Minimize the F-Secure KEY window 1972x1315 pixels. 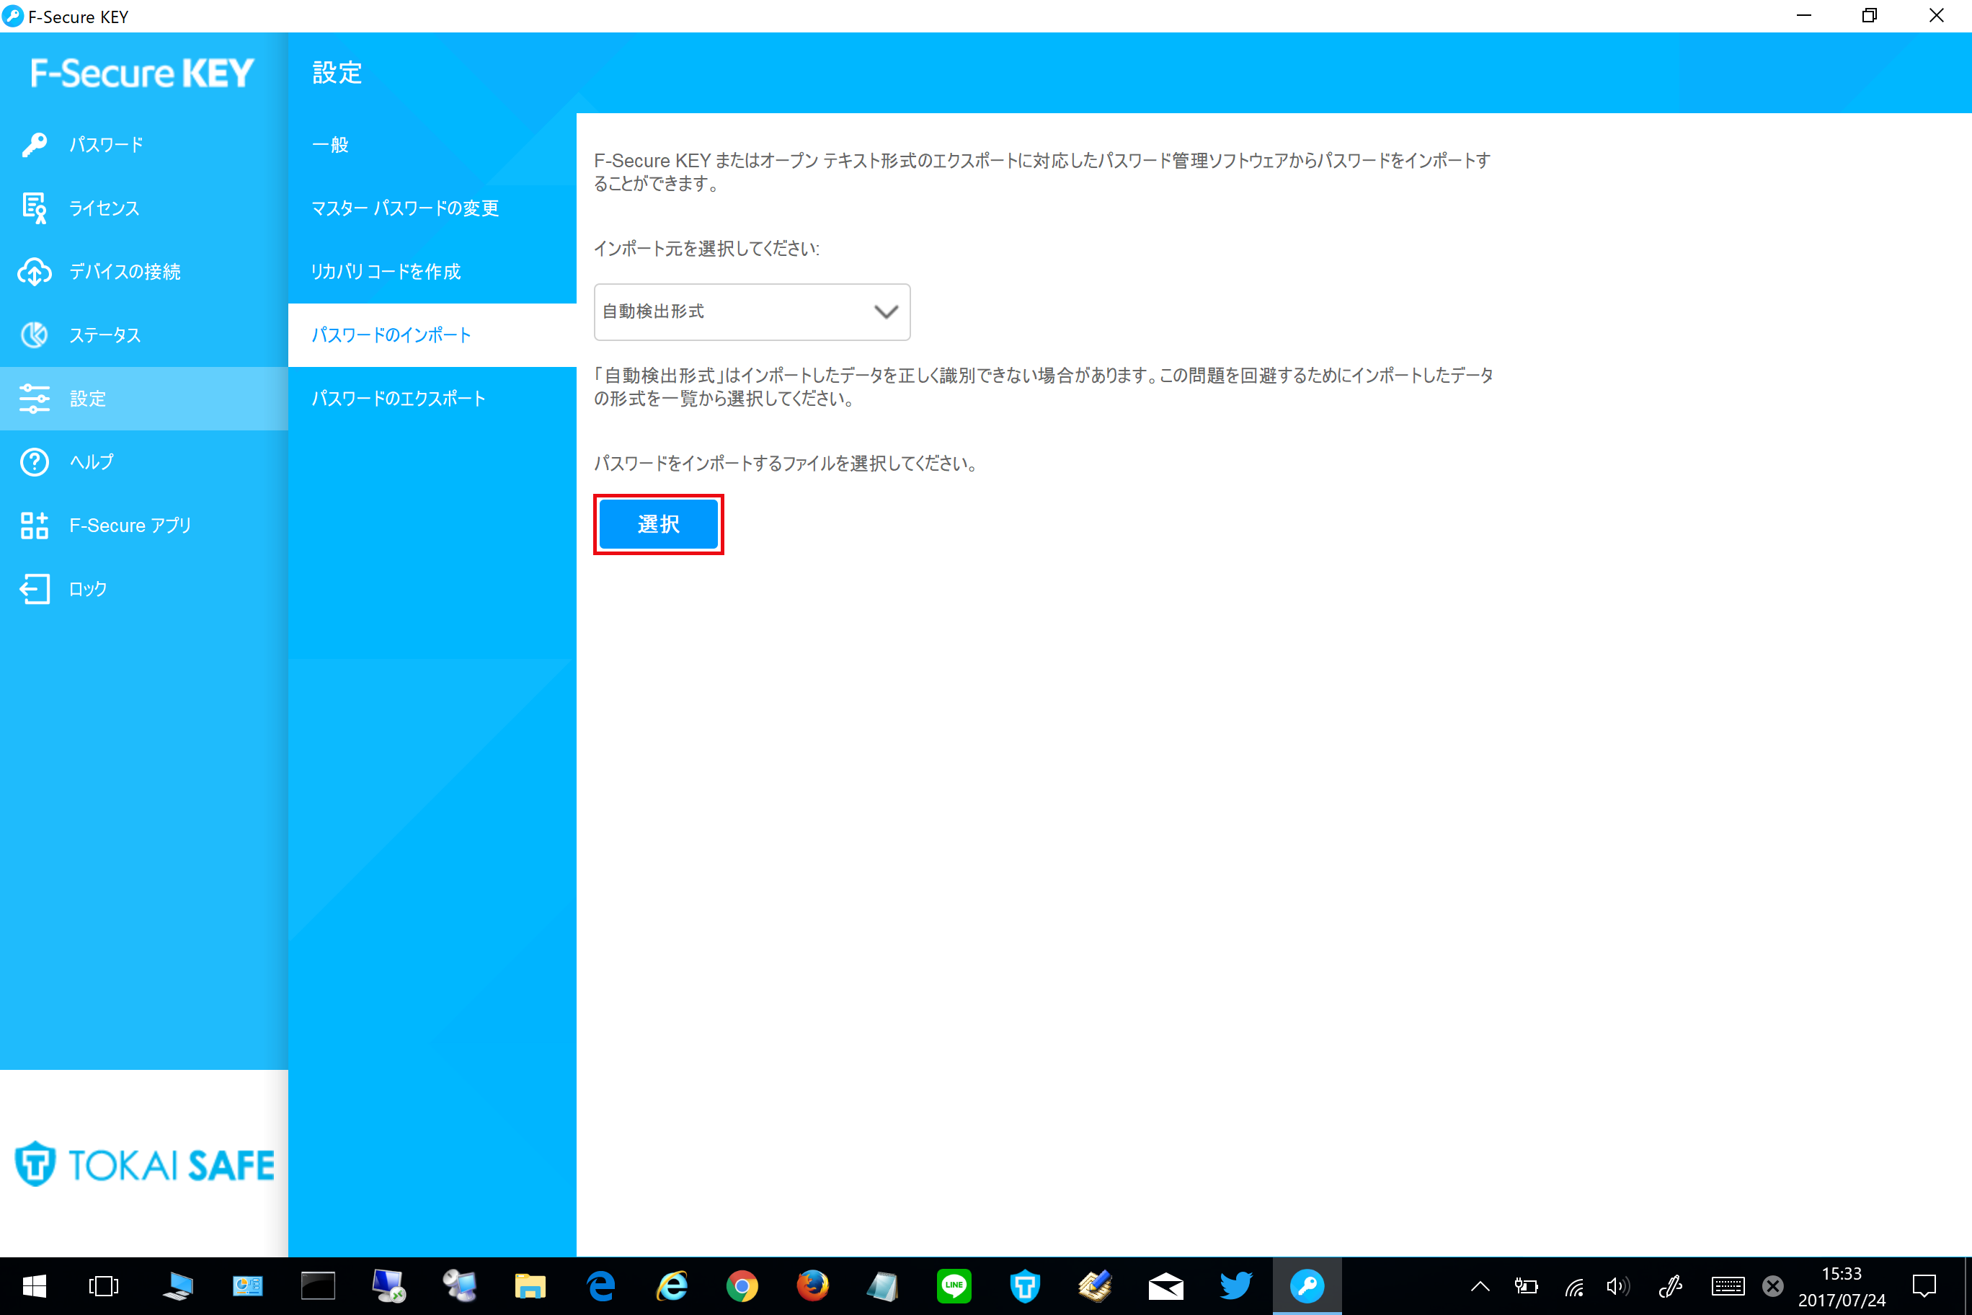coord(1804,16)
